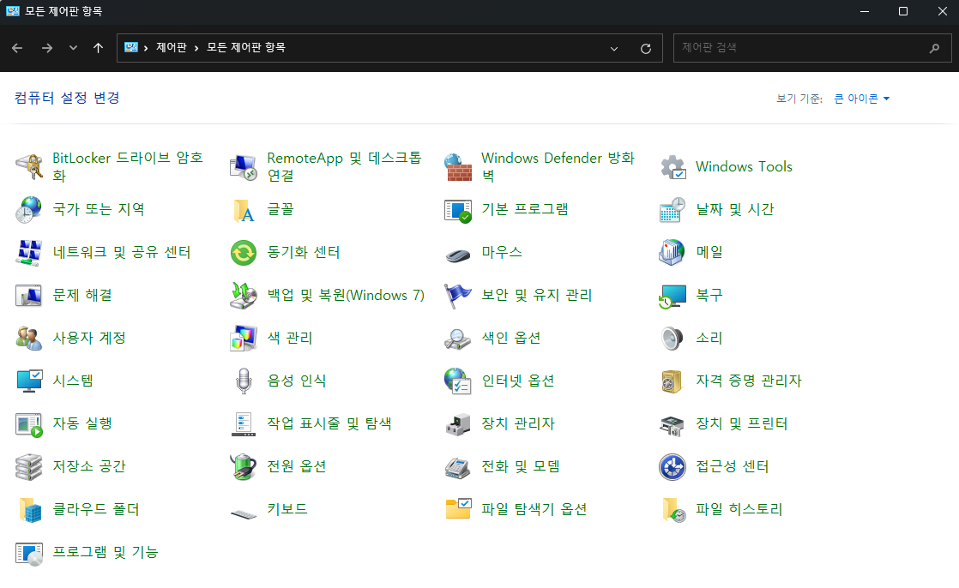Open the Windows Defender 방화벽 brick wall icon
Screen dimensions: 959x588
coord(458,167)
